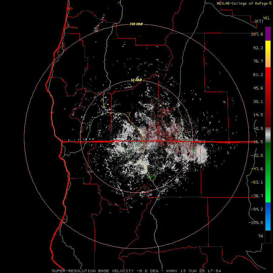Click the gray near-zero segment of color bar
273x273 pixels.
[268, 135]
